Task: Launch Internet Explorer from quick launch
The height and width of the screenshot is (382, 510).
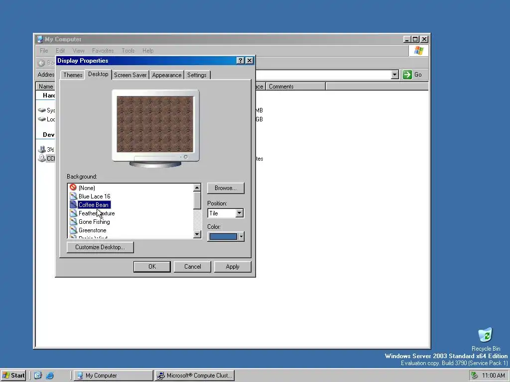Action: pyautogui.click(x=50, y=375)
